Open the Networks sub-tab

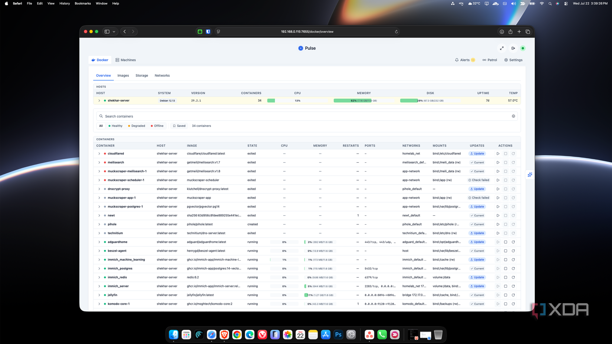coord(162,76)
